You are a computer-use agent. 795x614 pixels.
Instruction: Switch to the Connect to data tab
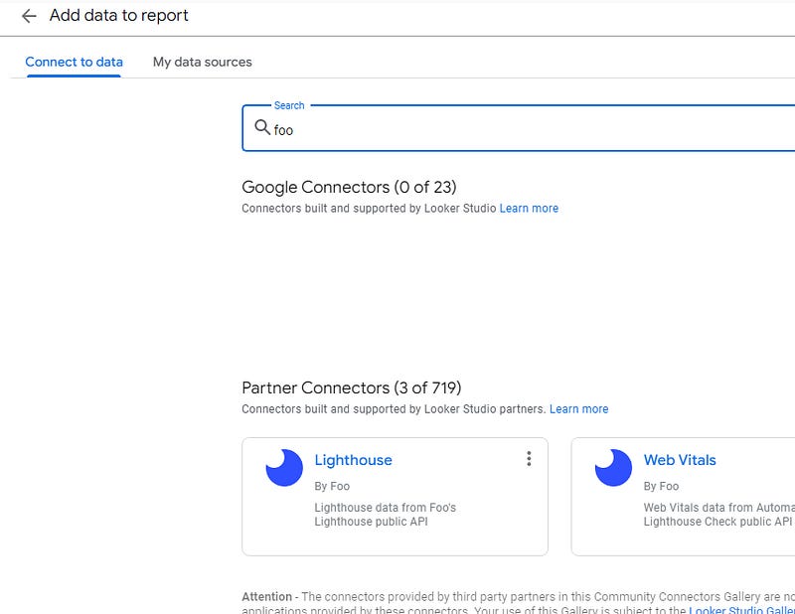point(74,62)
